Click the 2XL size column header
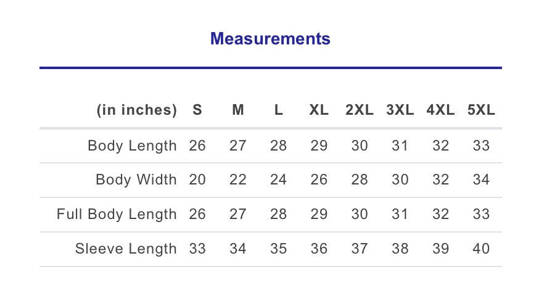Screen dimensions: 539x306 coord(360,110)
